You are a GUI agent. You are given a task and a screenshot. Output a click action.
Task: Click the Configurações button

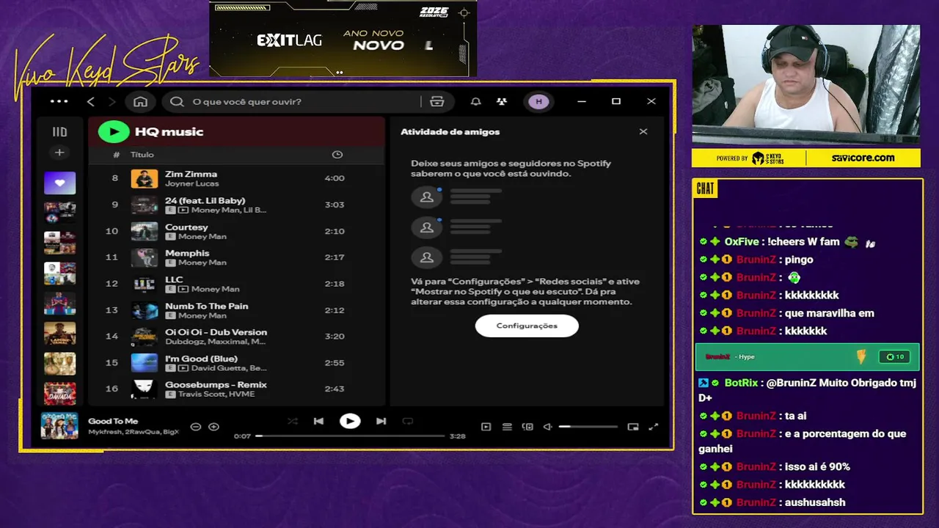[x=527, y=326]
